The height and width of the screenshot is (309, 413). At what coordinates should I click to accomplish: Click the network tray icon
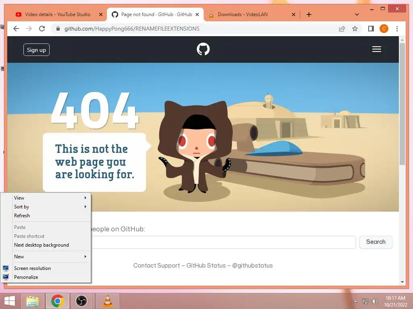(x=365, y=301)
